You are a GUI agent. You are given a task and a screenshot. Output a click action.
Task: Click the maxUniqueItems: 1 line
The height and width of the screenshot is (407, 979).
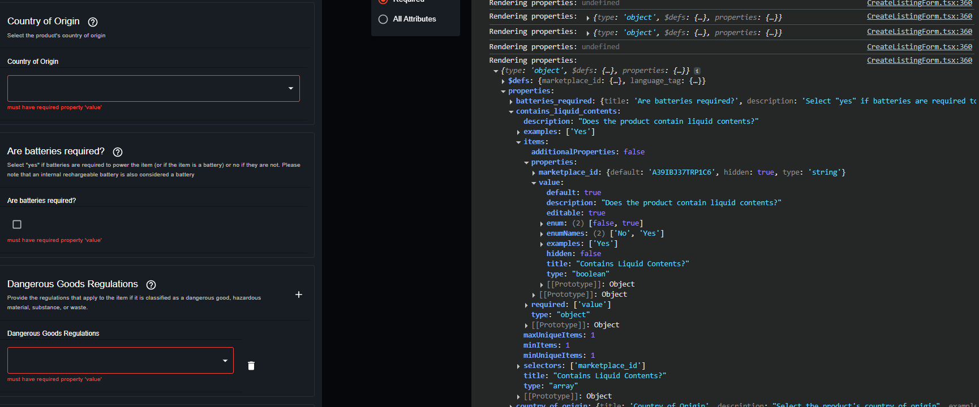pos(559,335)
